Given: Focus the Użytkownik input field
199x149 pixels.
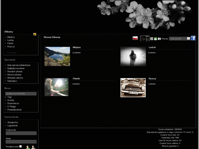Looking at the screenshot, I should (x=21, y=133).
